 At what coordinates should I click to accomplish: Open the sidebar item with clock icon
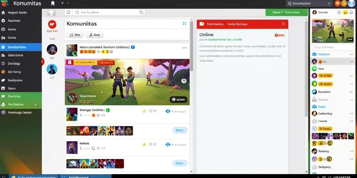[x=21, y=64]
